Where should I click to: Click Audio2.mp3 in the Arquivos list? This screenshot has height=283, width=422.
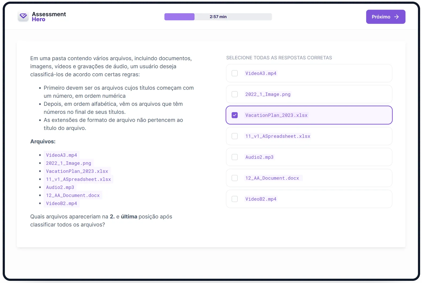point(60,187)
